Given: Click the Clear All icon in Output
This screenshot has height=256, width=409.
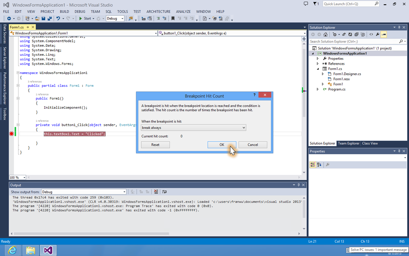Looking at the screenshot, I should (156, 192).
